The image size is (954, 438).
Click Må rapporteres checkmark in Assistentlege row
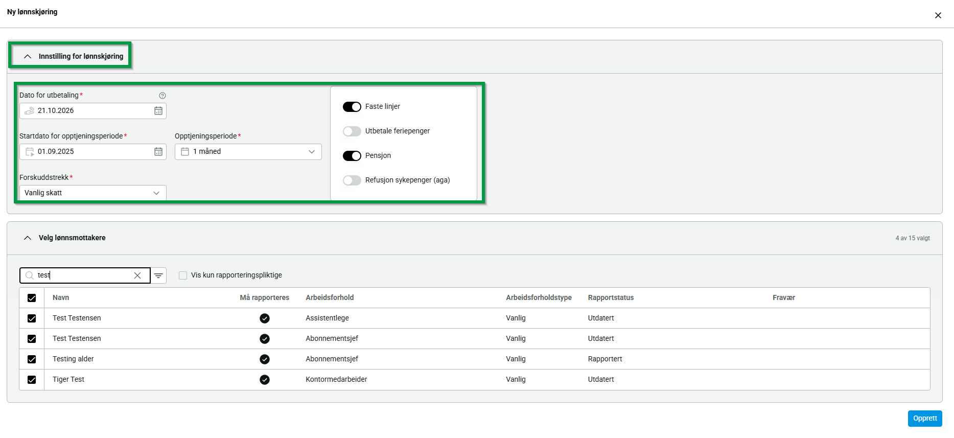click(265, 318)
